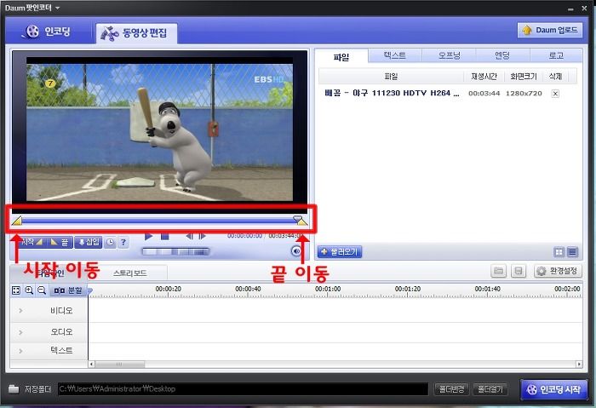Image resolution: width=596 pixels, height=408 pixels.
Task: Click the 저장폴더 folder icon
Action: tap(14, 389)
